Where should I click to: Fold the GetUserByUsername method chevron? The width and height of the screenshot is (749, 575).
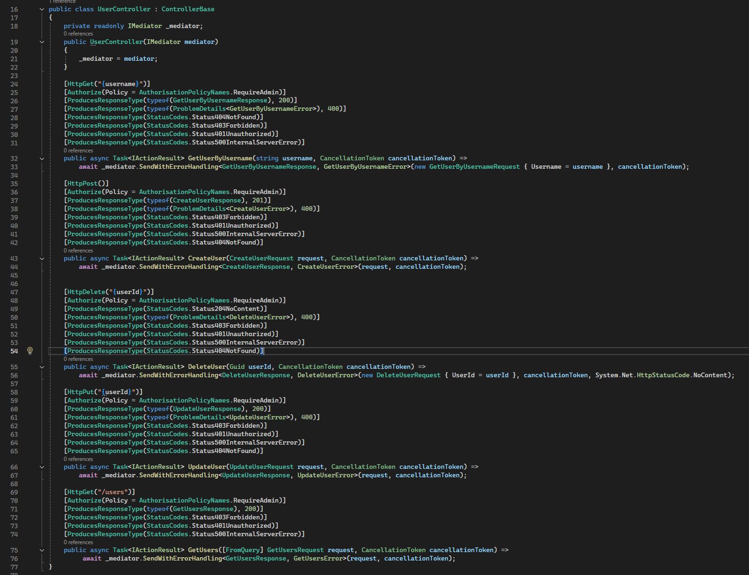point(42,158)
